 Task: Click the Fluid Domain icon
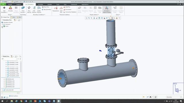[x=23, y=8]
